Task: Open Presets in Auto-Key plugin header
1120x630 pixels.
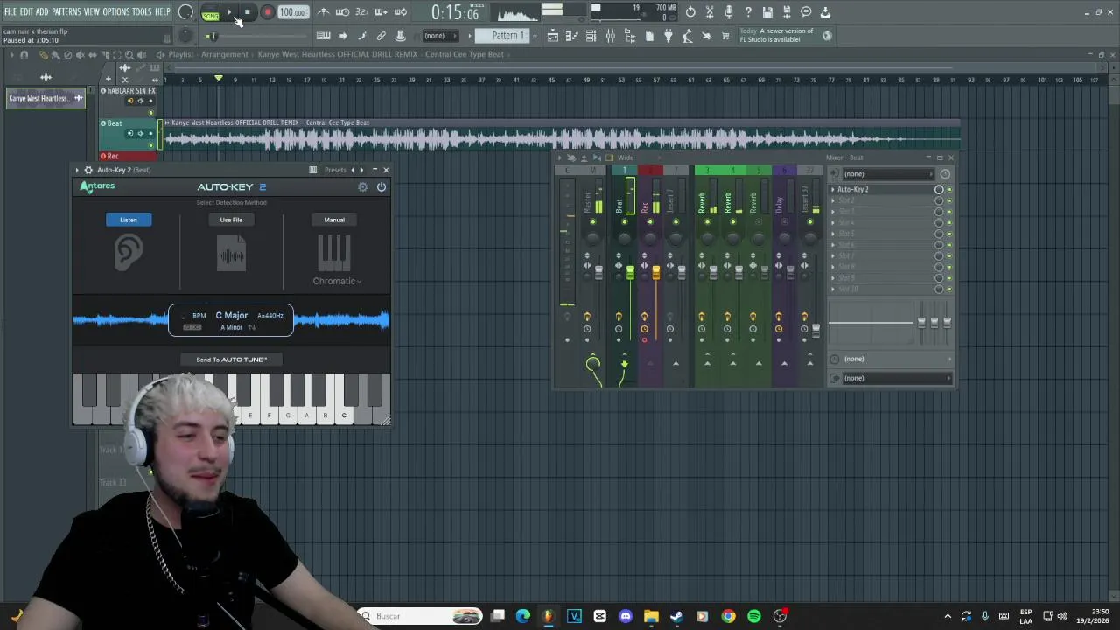Action: (335, 170)
